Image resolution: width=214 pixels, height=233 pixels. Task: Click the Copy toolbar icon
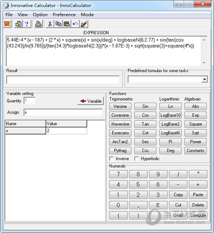58,24
